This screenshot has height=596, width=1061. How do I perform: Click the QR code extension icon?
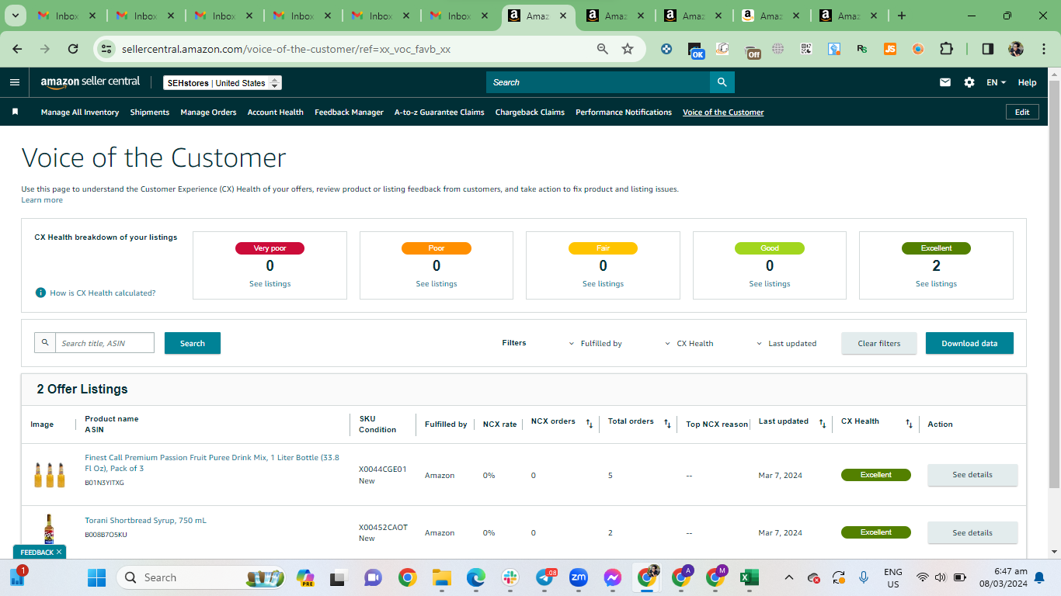click(x=806, y=49)
